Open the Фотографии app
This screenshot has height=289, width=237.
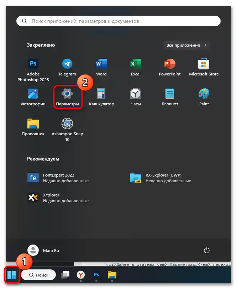33,97
